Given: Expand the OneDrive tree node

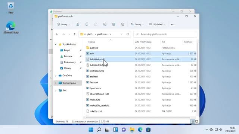Looking at the screenshot, I should click(x=56, y=76).
